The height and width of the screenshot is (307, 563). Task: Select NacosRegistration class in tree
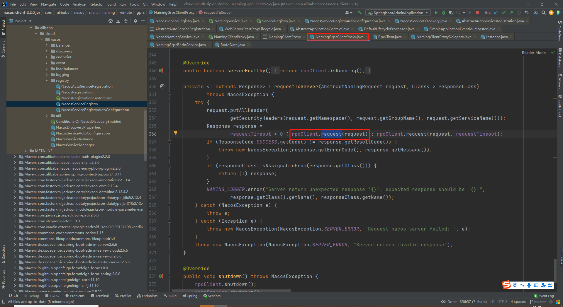[77, 92]
